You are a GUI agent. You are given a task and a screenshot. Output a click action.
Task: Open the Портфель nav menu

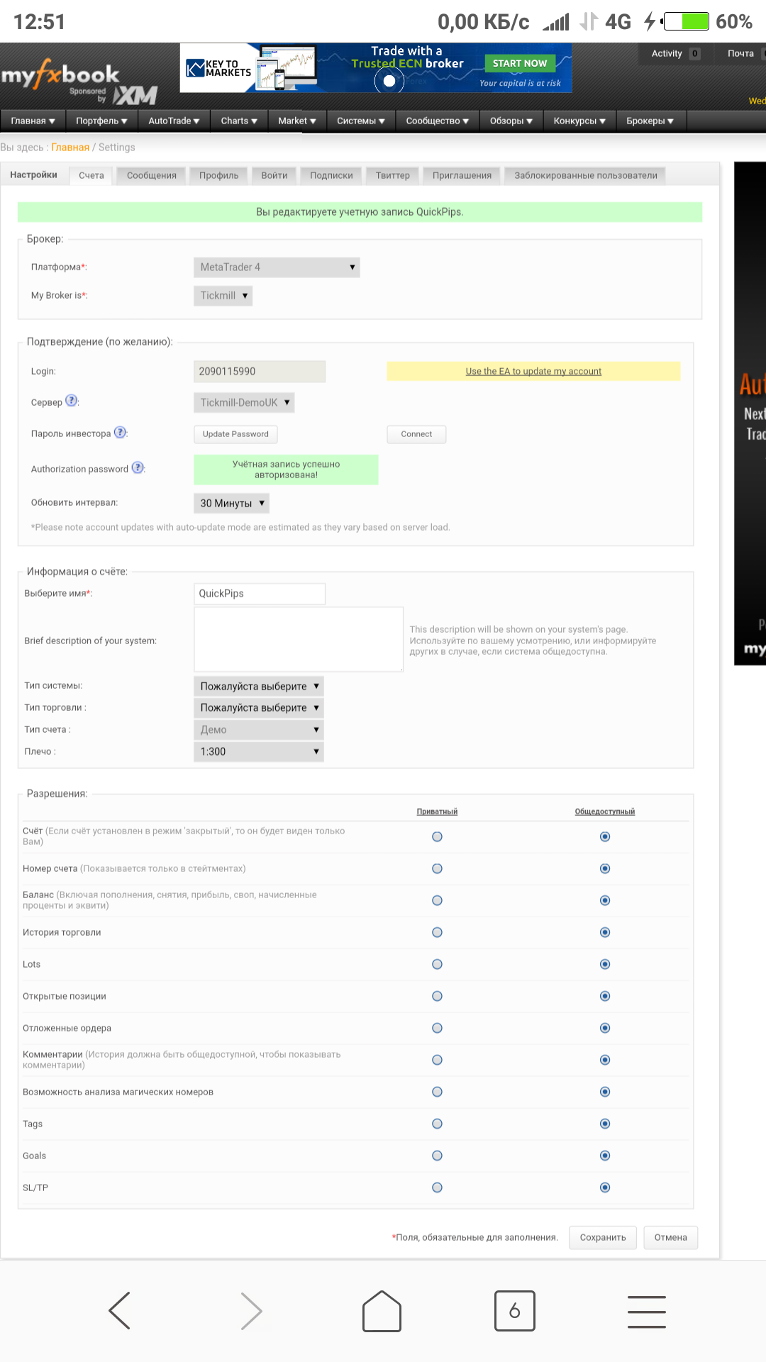point(101,121)
